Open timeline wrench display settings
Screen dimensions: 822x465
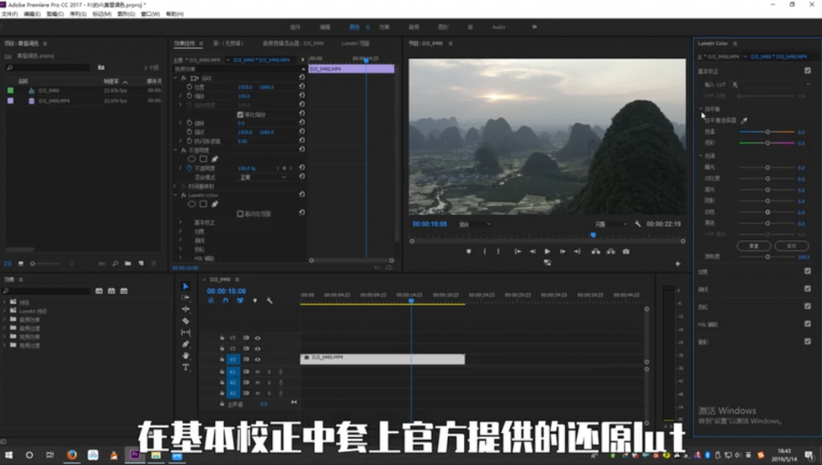(270, 300)
